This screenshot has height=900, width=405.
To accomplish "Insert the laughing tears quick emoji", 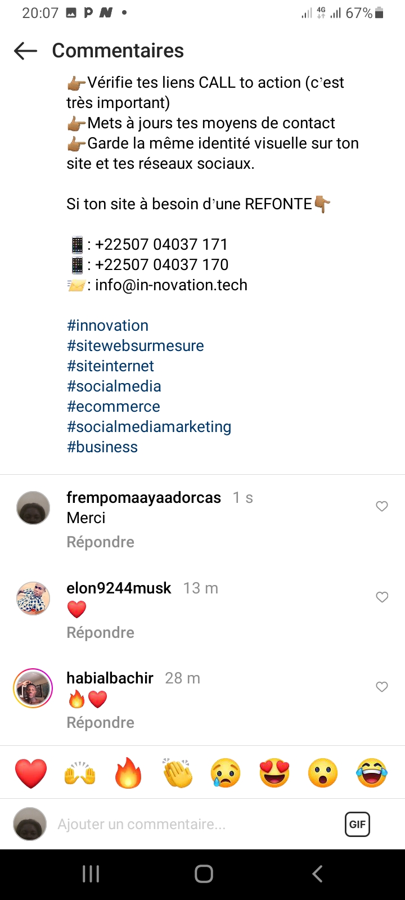I will pyautogui.click(x=372, y=773).
